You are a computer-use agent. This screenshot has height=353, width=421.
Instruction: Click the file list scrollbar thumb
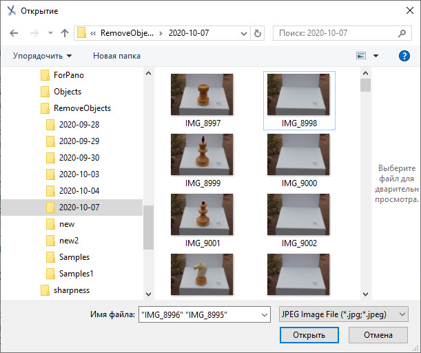(x=365, y=85)
